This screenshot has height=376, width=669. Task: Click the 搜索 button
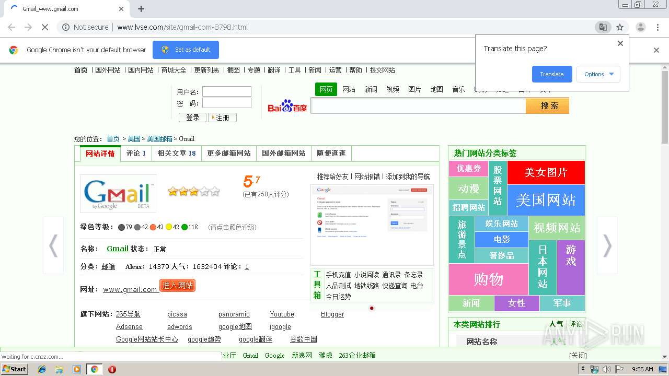pos(547,106)
